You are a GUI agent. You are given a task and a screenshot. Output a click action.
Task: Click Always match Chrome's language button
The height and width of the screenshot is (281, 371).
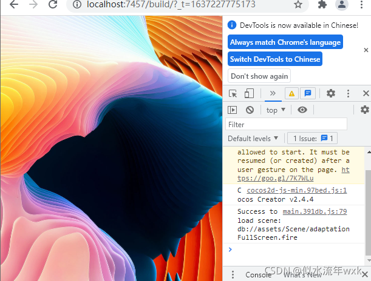click(285, 42)
